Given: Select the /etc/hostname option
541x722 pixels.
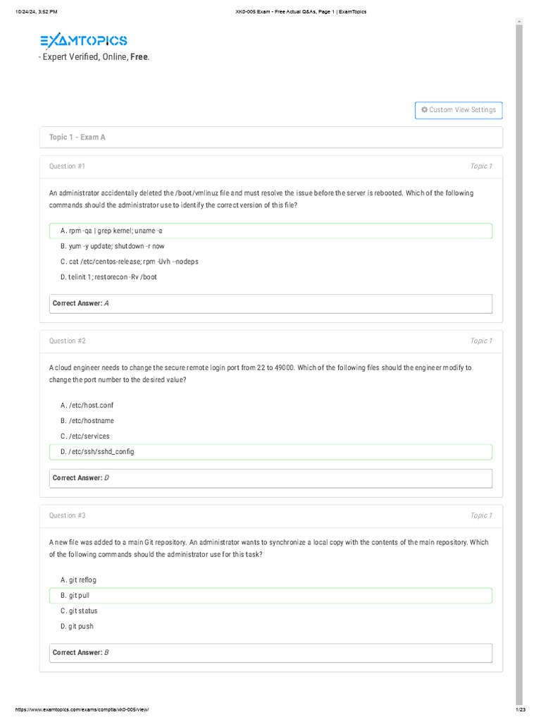Looking at the screenshot, I should [87, 421].
